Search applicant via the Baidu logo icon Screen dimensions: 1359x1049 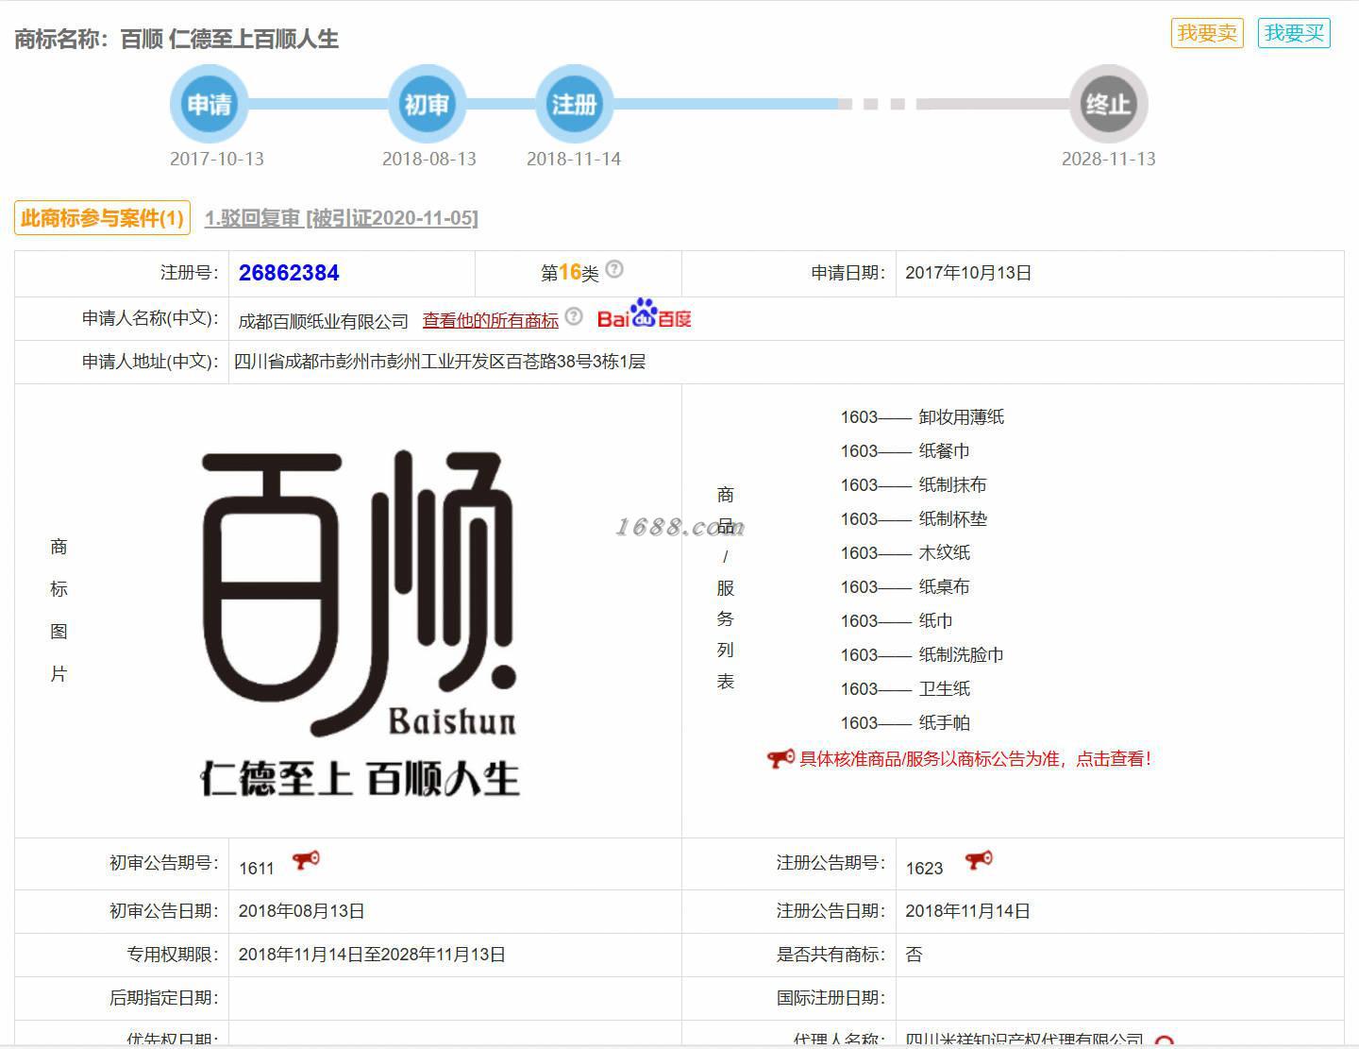click(x=645, y=314)
